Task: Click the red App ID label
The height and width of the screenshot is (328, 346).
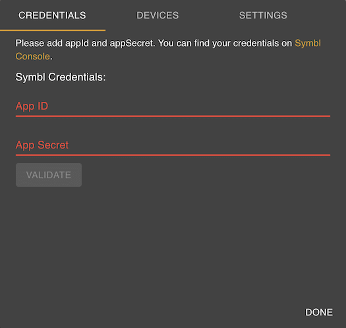Action: (x=32, y=106)
